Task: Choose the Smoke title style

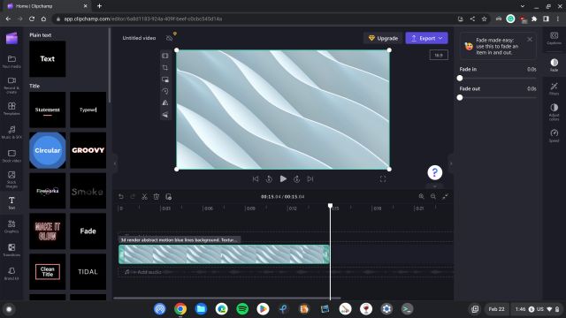Action: 88,191
